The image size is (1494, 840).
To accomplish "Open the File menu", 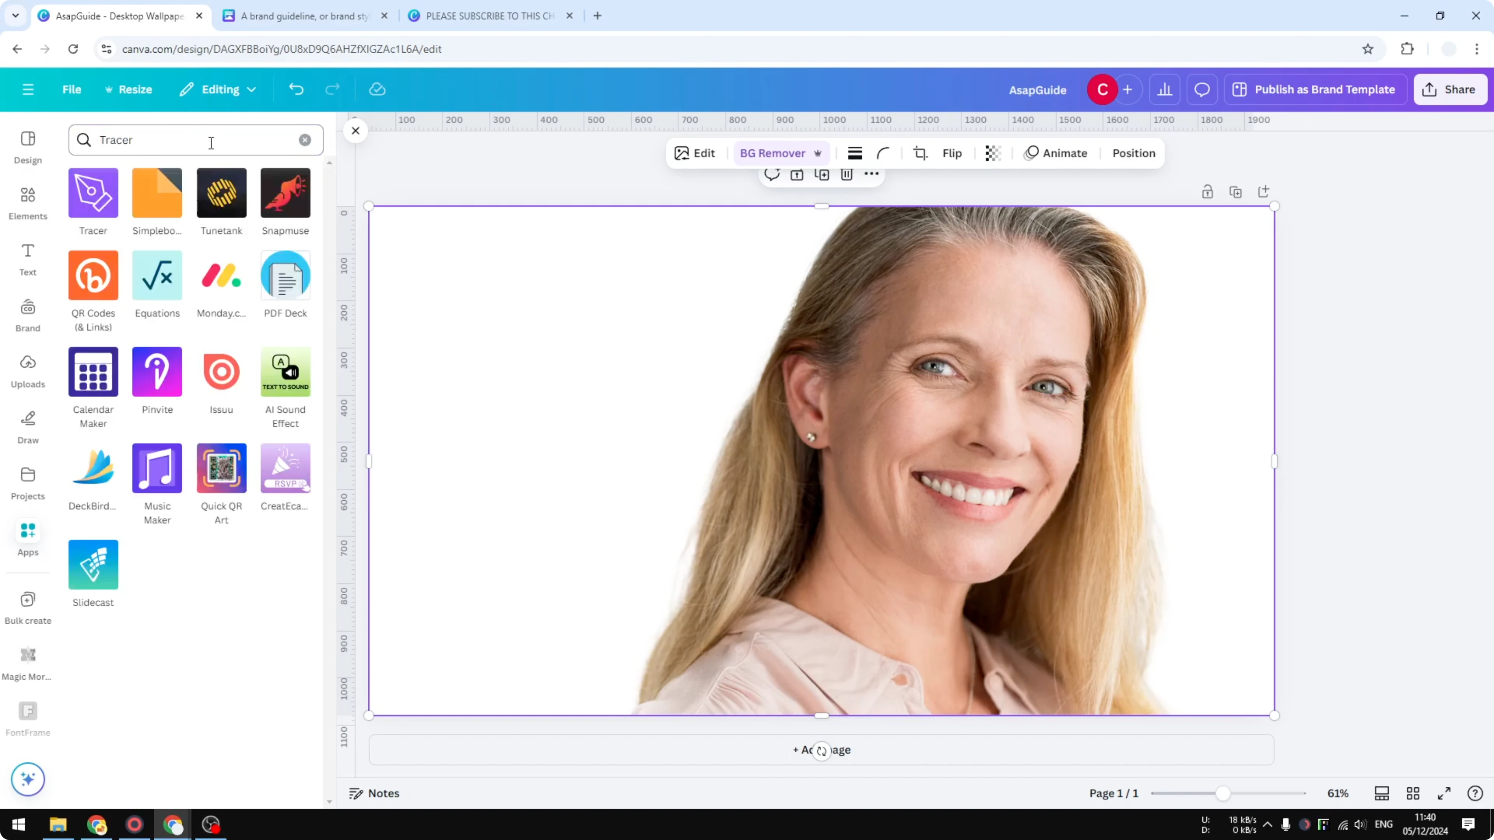I will (72, 89).
